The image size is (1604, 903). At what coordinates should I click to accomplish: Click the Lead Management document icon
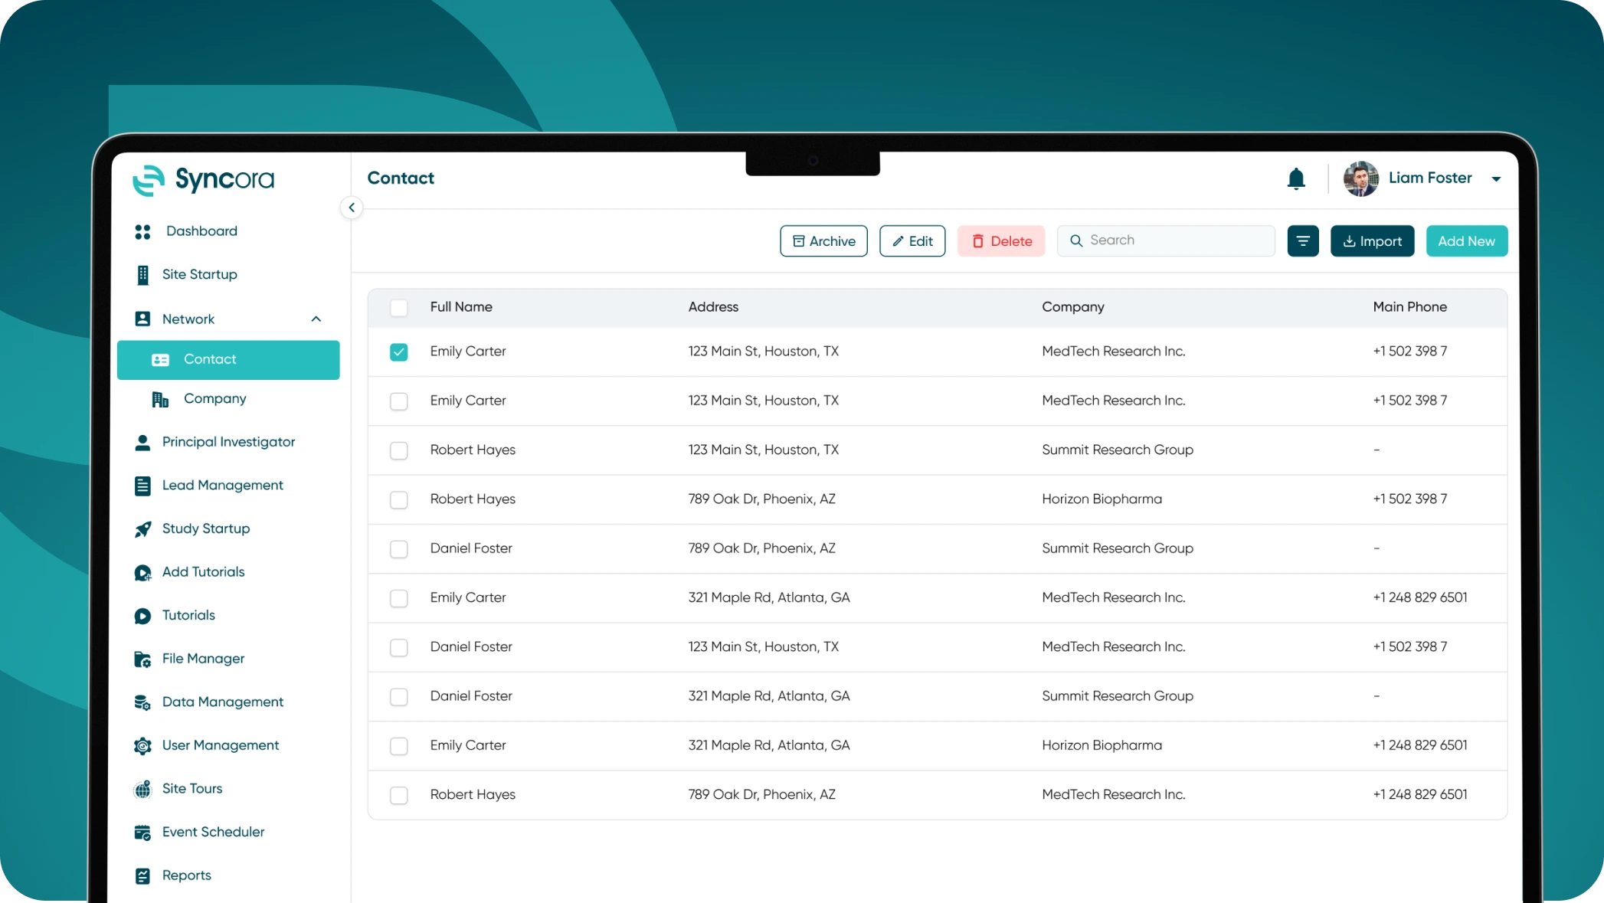pyautogui.click(x=142, y=486)
